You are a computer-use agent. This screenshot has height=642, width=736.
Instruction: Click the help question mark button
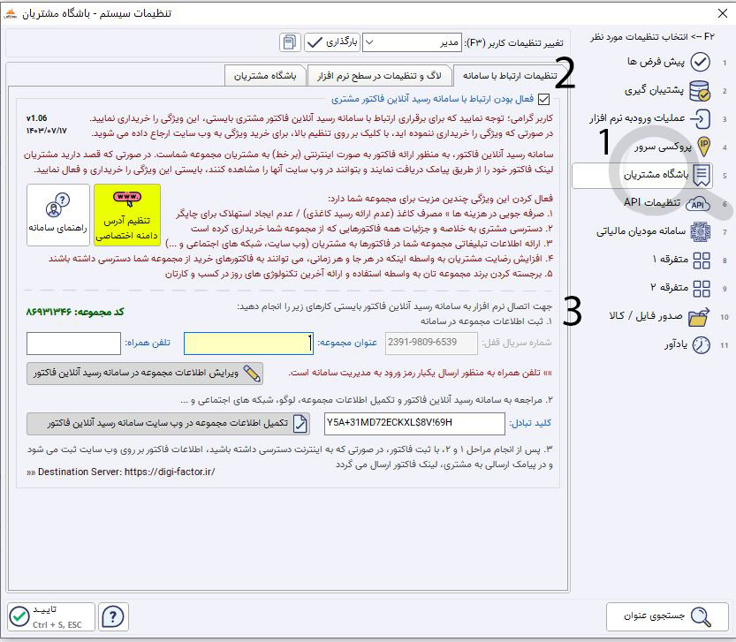pos(112,616)
